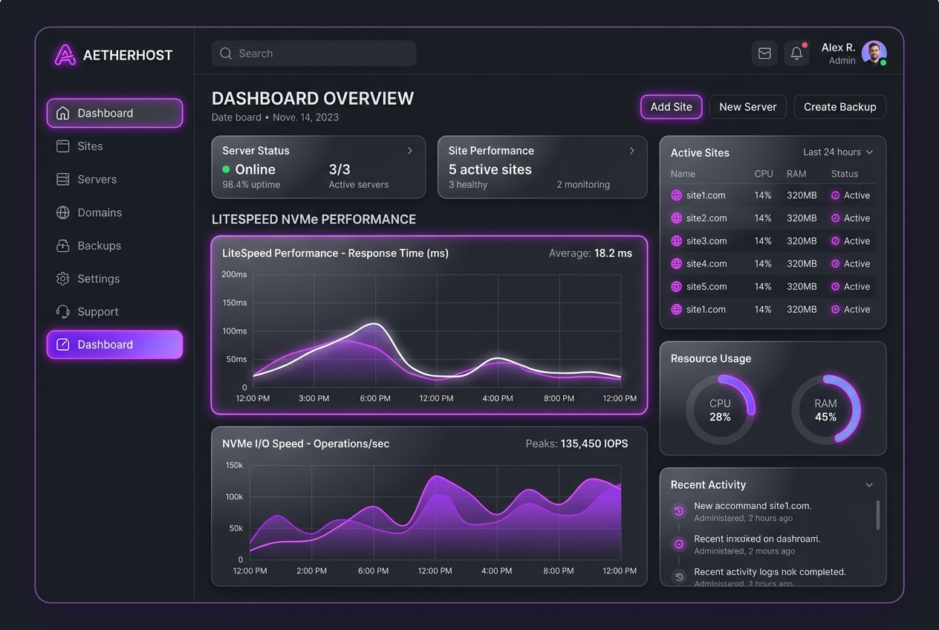Image resolution: width=939 pixels, height=630 pixels.
Task: Click the globe icon beside site4.com
Action: pyautogui.click(x=676, y=264)
